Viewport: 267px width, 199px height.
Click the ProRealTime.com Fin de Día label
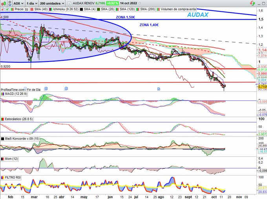20,90
